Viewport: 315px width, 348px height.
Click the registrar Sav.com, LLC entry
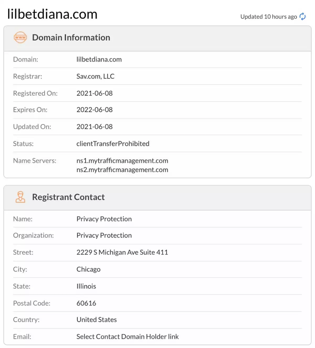pyautogui.click(x=95, y=76)
